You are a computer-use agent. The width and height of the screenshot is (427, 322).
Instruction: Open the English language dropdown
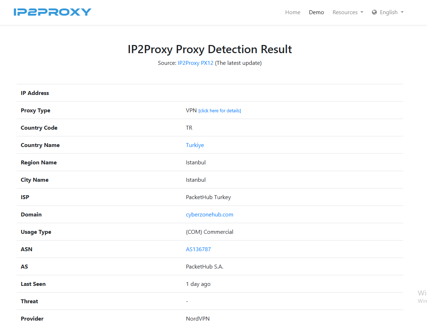click(x=391, y=12)
